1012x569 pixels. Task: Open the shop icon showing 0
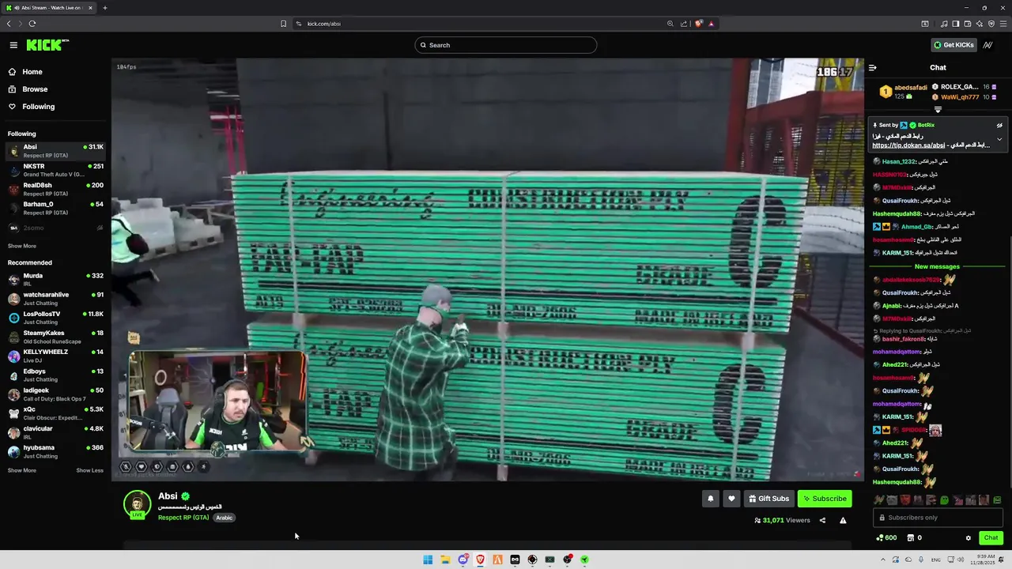(x=914, y=538)
